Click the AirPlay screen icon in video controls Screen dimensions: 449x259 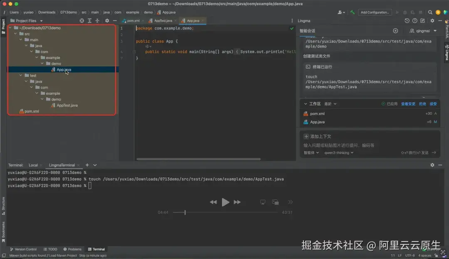pos(263,202)
